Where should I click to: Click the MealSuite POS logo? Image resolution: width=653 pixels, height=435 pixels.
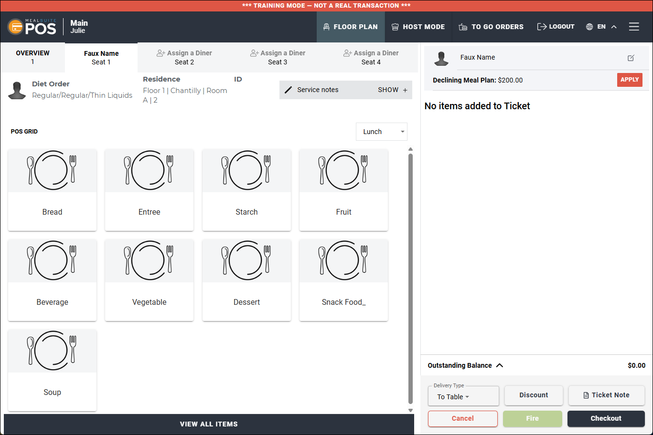[x=32, y=27]
